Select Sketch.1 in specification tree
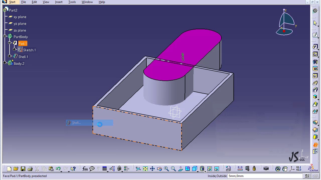This screenshot has height=180, width=321. coord(29,50)
